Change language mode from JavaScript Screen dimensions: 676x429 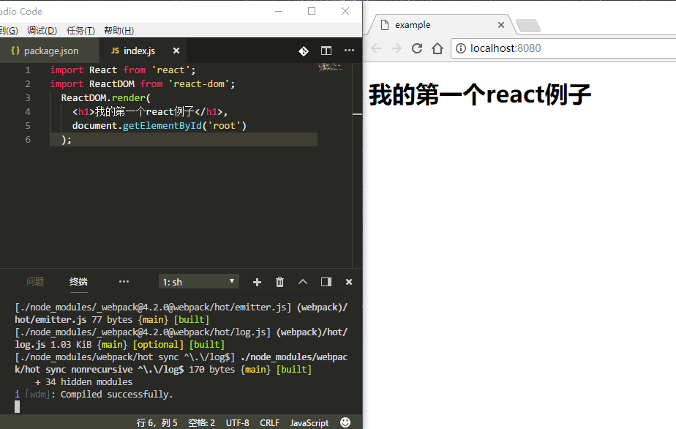(x=309, y=423)
